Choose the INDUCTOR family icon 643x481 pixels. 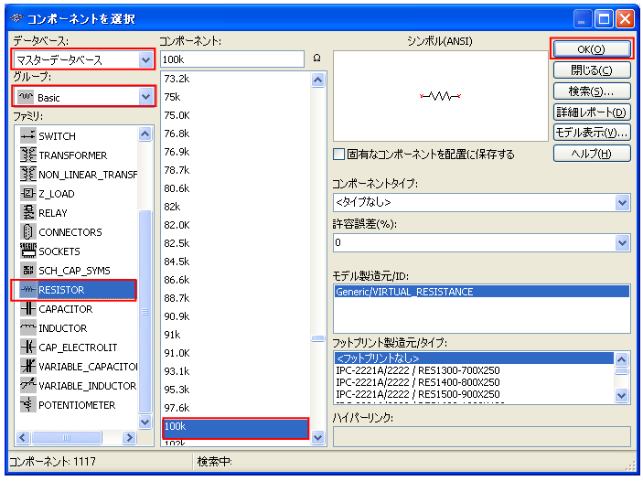pyautogui.click(x=27, y=328)
